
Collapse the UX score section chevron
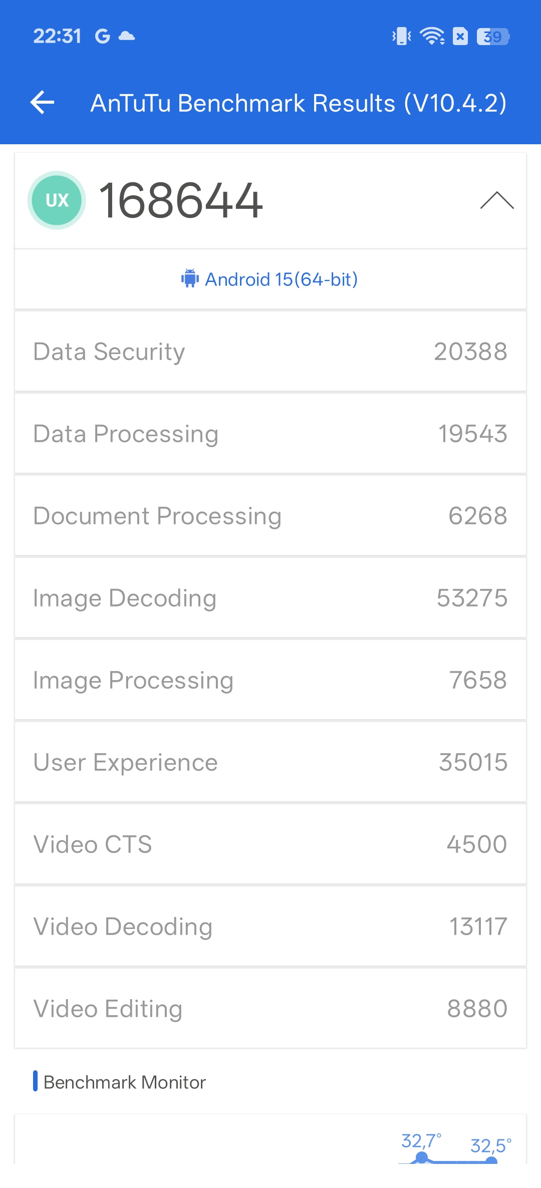tap(496, 200)
